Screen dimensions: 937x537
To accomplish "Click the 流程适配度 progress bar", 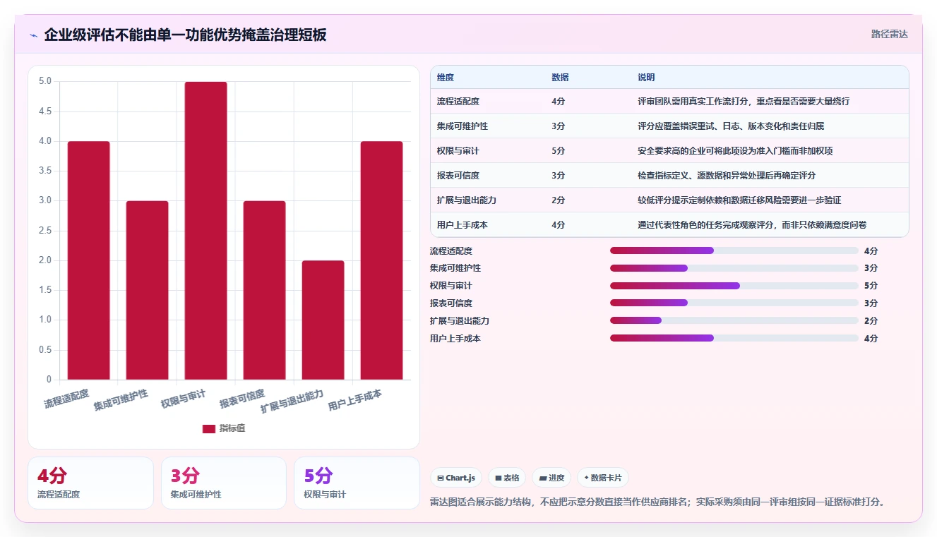I will (734, 251).
